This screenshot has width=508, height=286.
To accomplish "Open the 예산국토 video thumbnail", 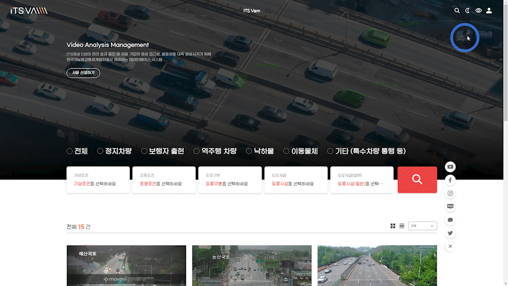I will click(126, 265).
